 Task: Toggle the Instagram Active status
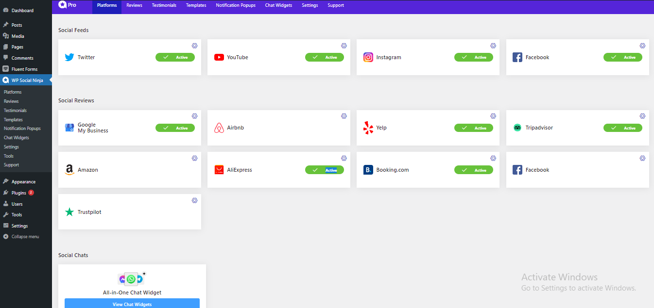474,57
